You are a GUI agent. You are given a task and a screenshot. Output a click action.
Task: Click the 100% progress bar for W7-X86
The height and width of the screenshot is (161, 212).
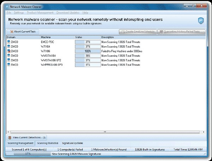tap(88, 51)
